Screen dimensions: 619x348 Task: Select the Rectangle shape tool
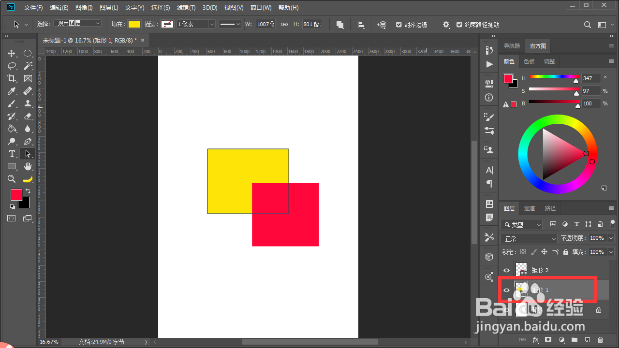[12, 166]
